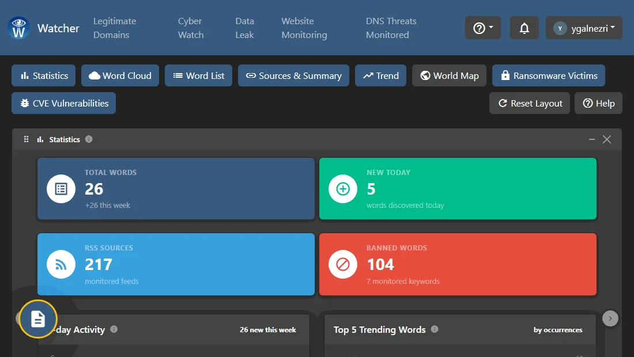Open the help question mark dropdown
The width and height of the screenshot is (634, 357).
(x=483, y=28)
